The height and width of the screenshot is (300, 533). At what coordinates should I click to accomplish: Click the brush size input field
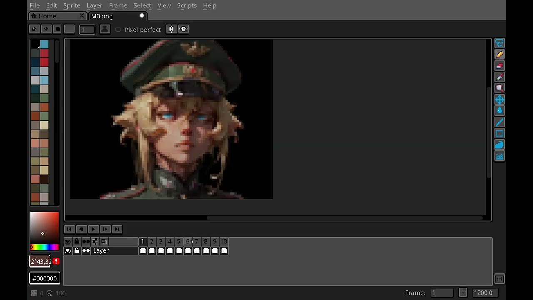87,29
